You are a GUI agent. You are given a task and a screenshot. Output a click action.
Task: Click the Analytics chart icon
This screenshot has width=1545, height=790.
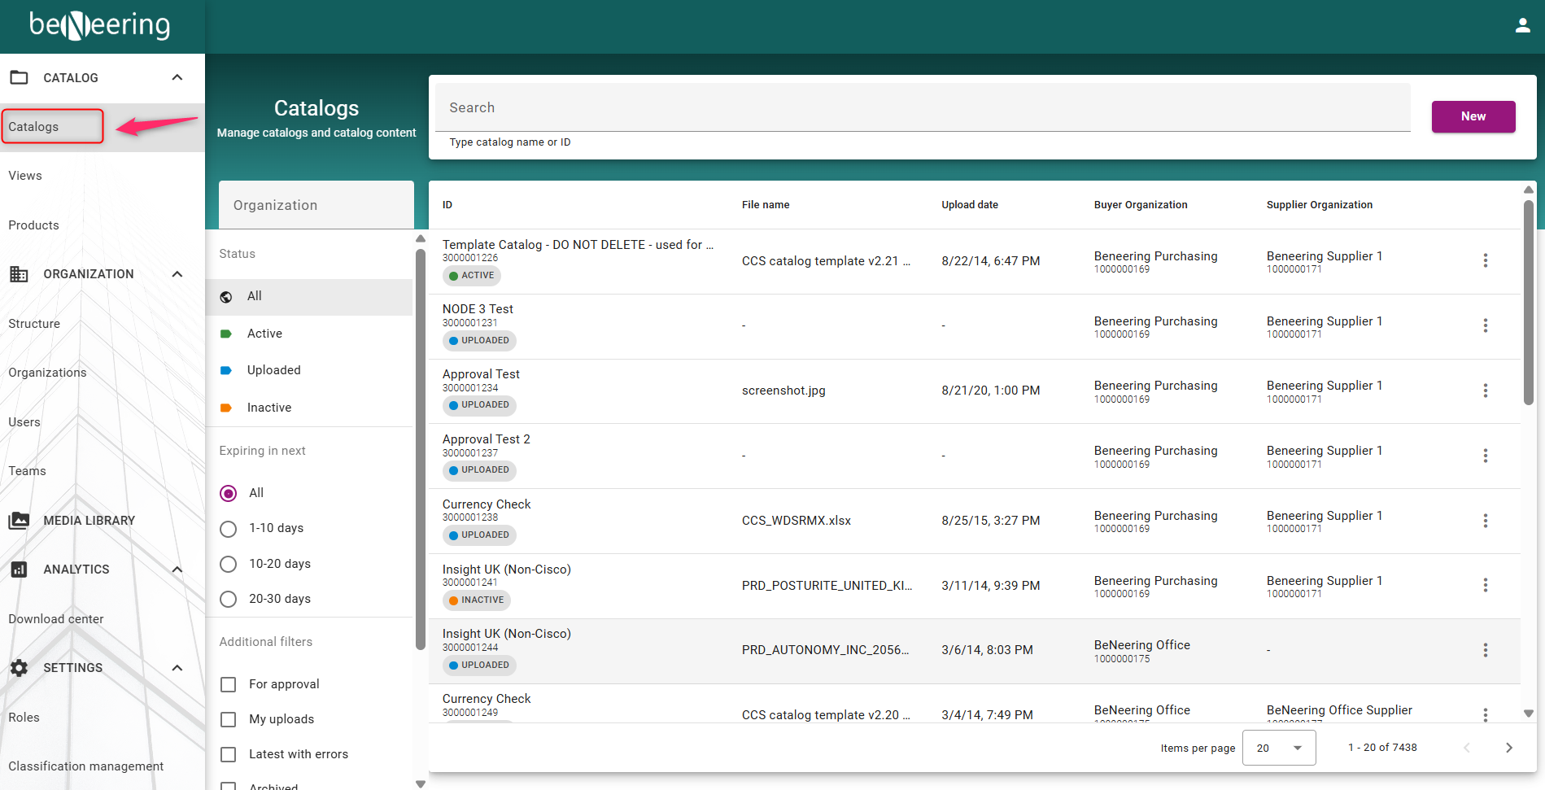pyautogui.click(x=19, y=570)
